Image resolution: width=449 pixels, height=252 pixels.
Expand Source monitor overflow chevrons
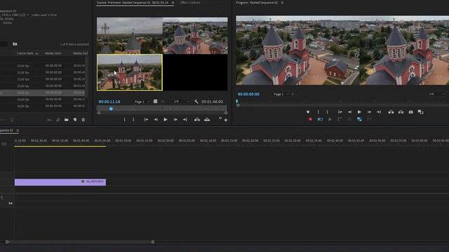click(220, 118)
